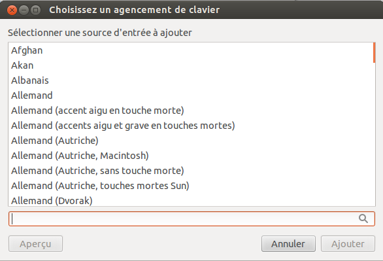383x261 pixels.
Task: Choose Allemand (Autriche) layout
Action: pyautogui.click(x=191, y=141)
